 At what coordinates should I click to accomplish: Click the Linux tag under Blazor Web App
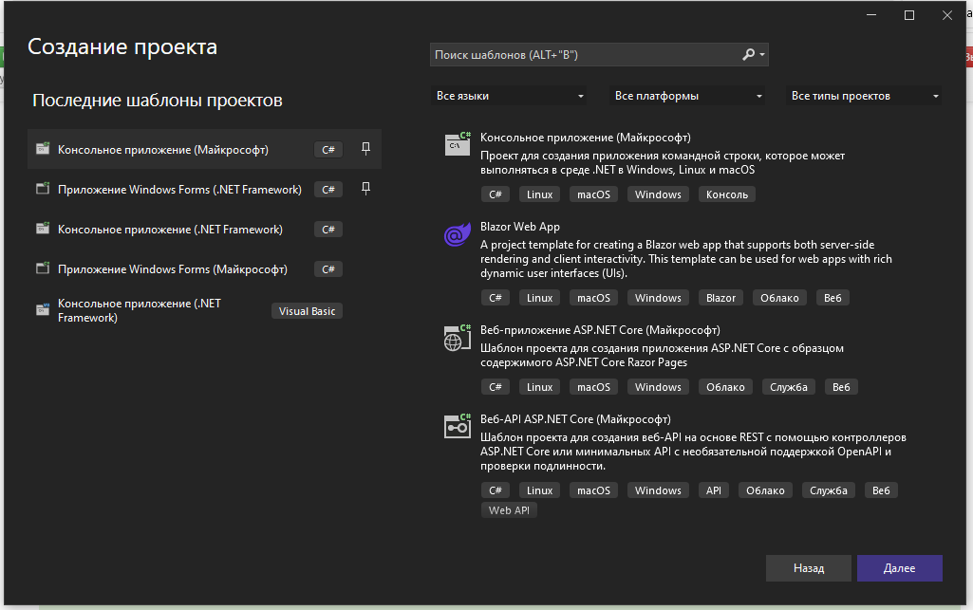click(539, 298)
